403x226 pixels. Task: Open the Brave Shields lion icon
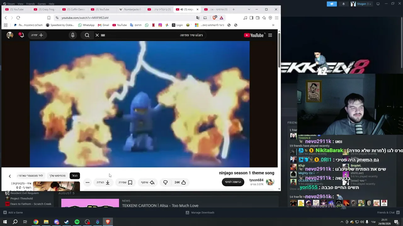tap(215, 18)
